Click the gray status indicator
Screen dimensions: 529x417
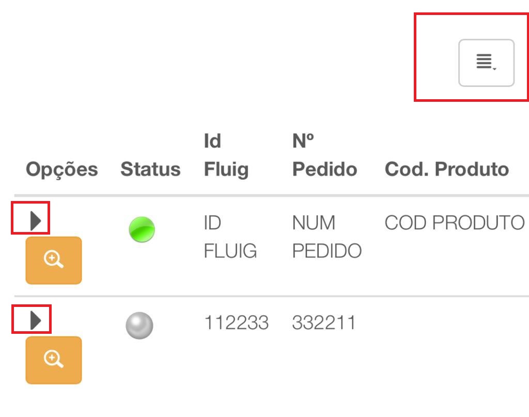(139, 325)
